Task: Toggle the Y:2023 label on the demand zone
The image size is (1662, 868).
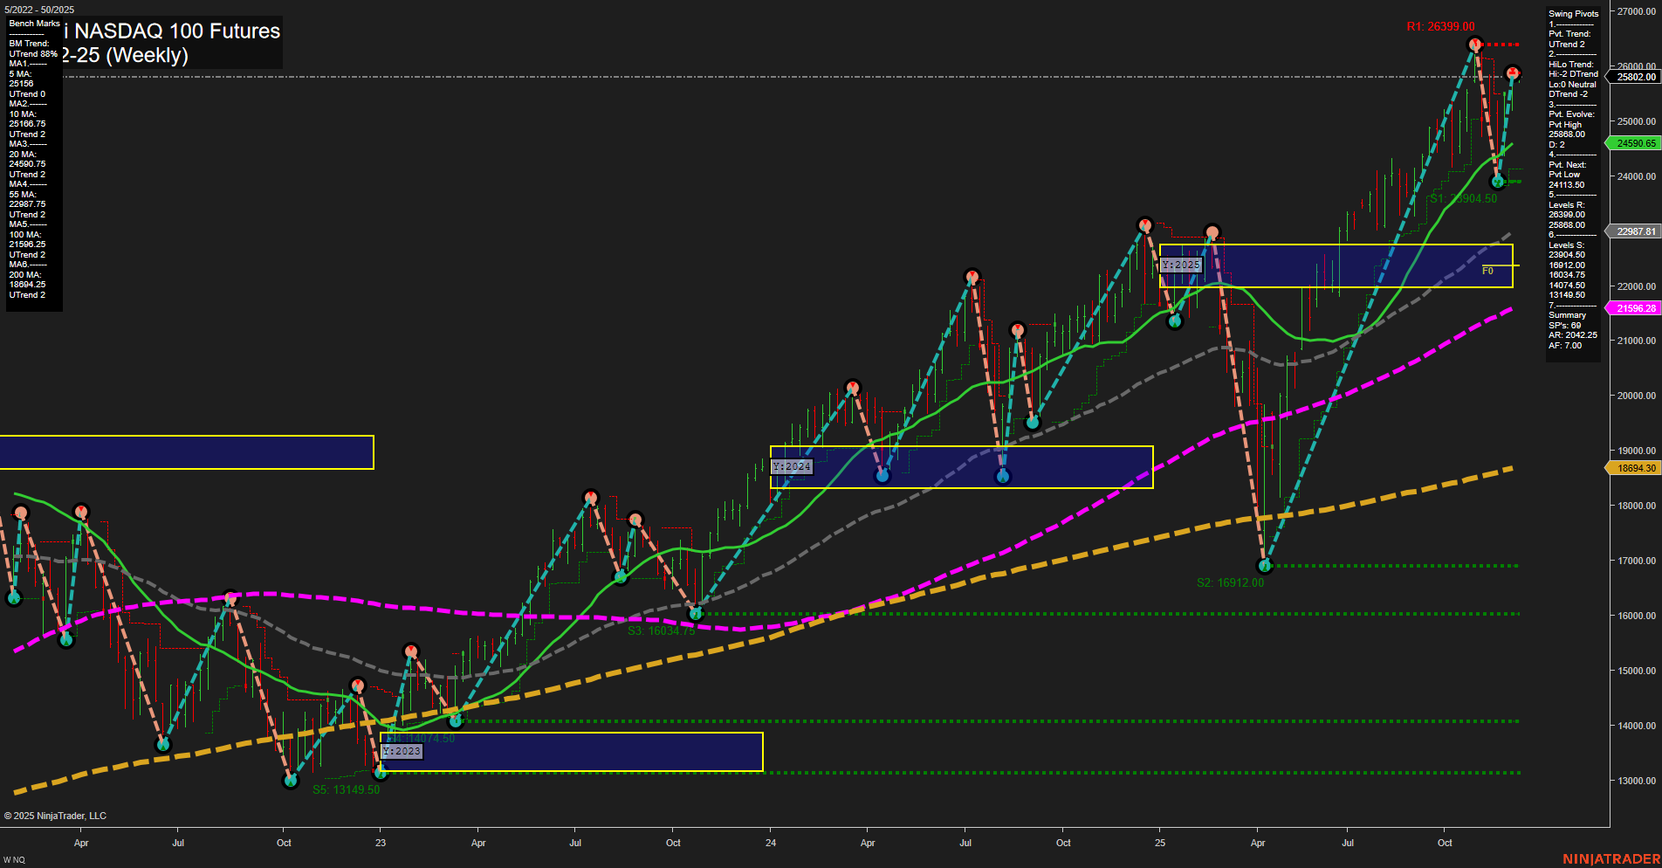Action: point(404,752)
